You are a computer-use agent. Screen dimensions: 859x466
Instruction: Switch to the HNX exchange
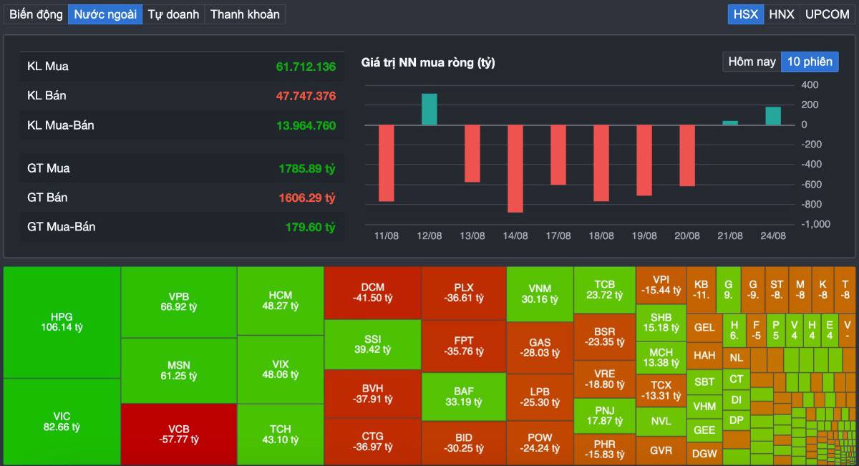coord(782,14)
